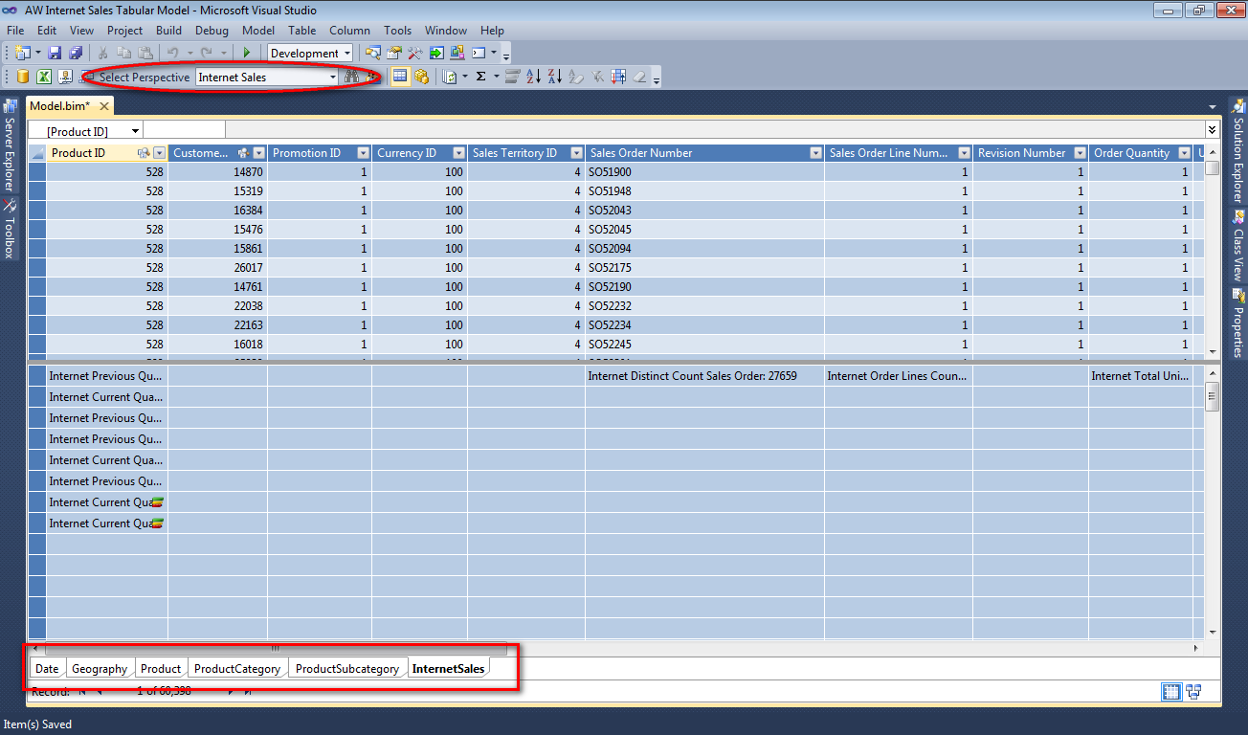Click the Analyze in Excel icon

tap(44, 77)
